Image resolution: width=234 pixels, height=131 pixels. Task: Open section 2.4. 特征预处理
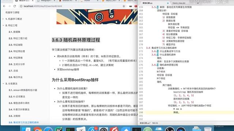[17, 51]
